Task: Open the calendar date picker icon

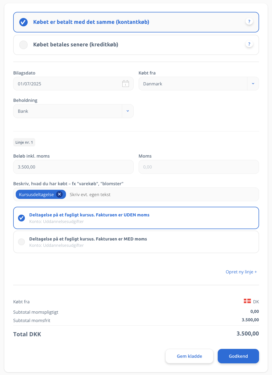Action: tap(126, 84)
